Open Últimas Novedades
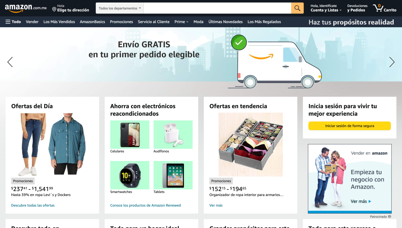The image size is (402, 228). pos(225,22)
